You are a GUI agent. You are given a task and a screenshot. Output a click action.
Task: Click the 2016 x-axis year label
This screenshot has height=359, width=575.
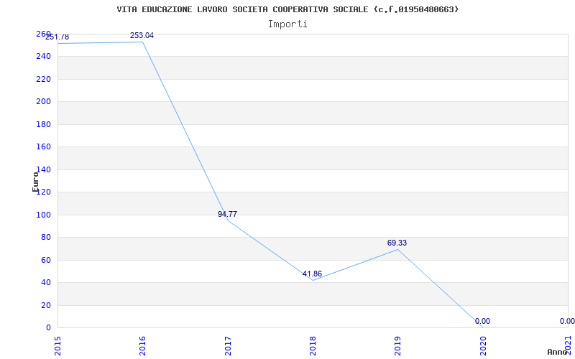point(142,346)
